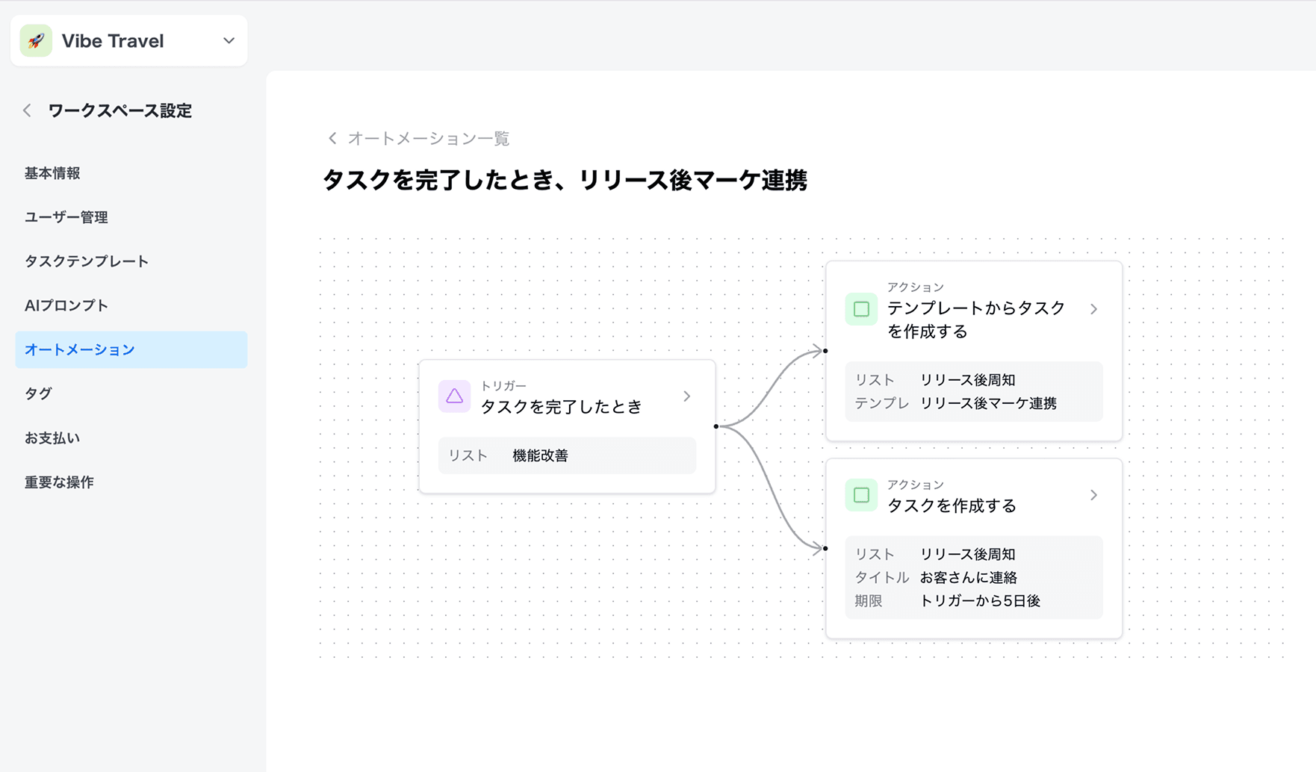Open the お支払い page
The width and height of the screenshot is (1316, 772).
click(x=52, y=438)
